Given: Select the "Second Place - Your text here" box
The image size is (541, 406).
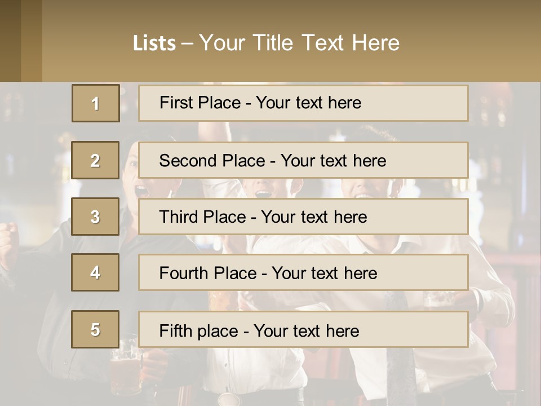Looking at the screenshot, I should (303, 160).
